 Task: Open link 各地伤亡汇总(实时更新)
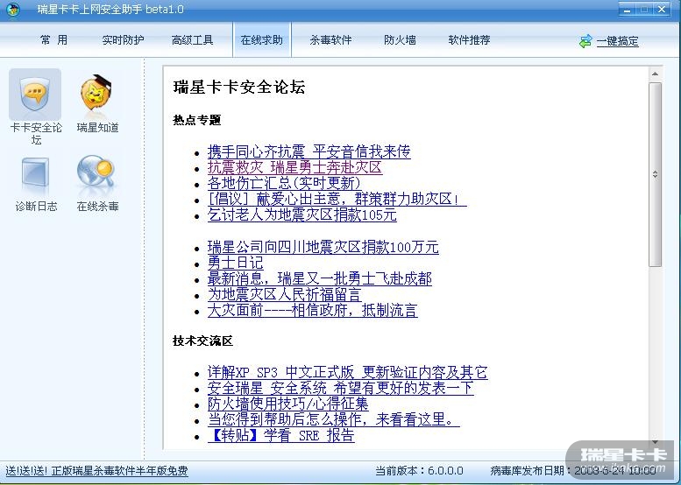click(284, 183)
